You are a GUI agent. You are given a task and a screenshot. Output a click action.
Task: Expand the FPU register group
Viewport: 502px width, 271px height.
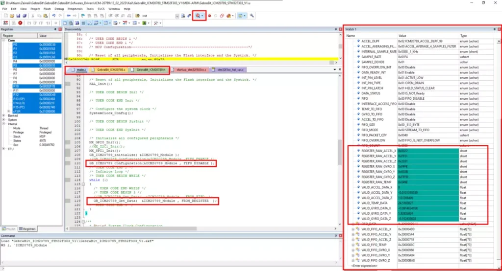click(4, 149)
